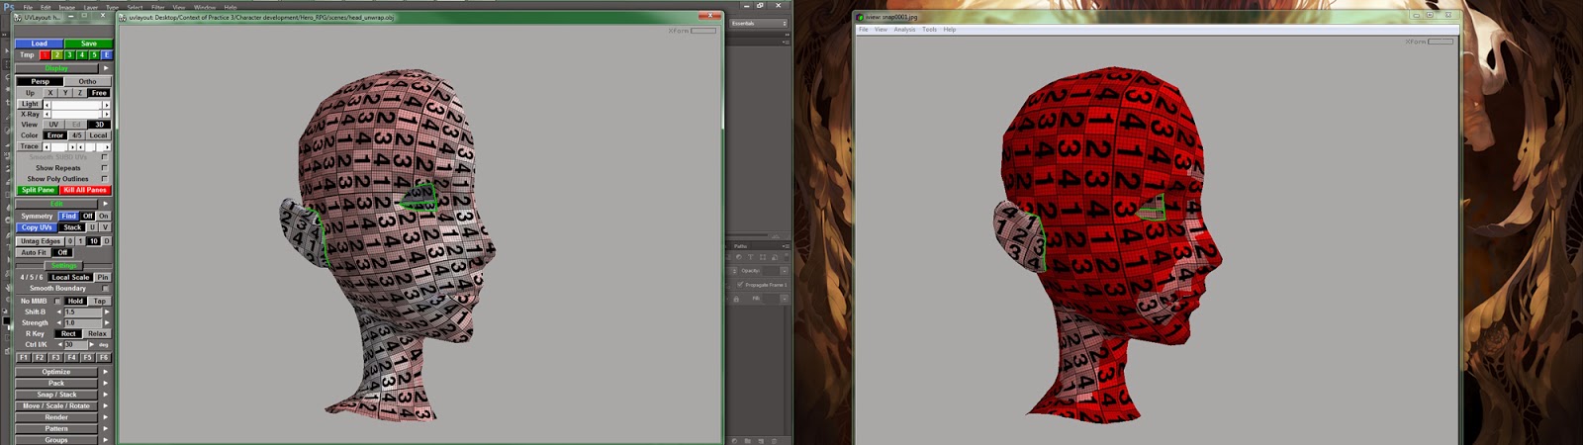1583x445 pixels.
Task: Open File menu in iview window
Action: point(863,30)
